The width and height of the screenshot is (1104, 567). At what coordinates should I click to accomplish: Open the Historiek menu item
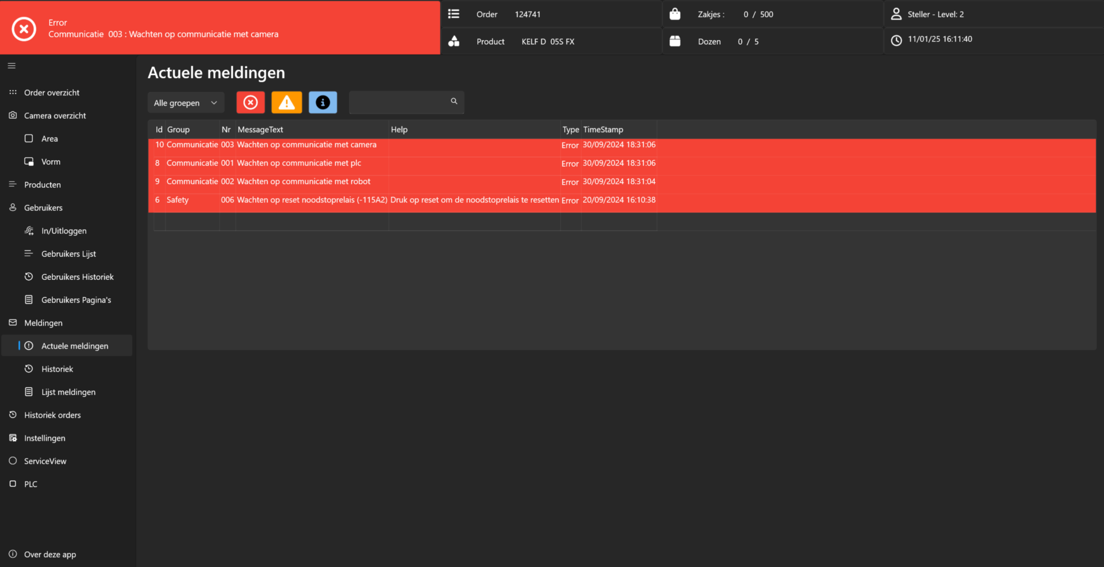57,369
